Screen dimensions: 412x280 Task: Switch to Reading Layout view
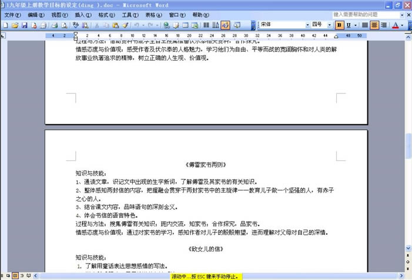pyautogui.click(x=28, y=275)
